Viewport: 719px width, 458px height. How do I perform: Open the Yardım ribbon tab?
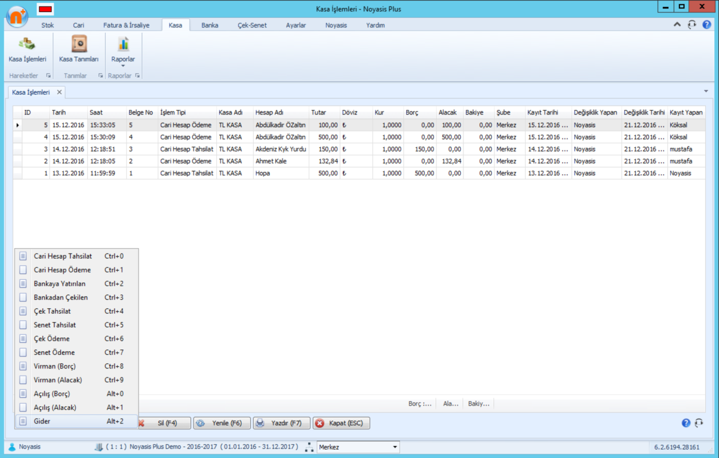tap(376, 26)
